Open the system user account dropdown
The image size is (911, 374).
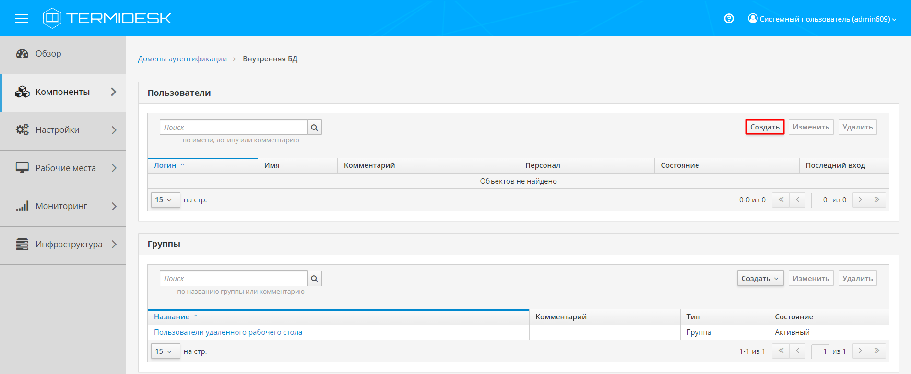pyautogui.click(x=822, y=19)
